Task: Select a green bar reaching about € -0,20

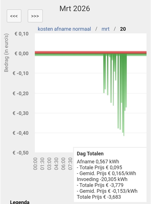Action: [104, 76]
